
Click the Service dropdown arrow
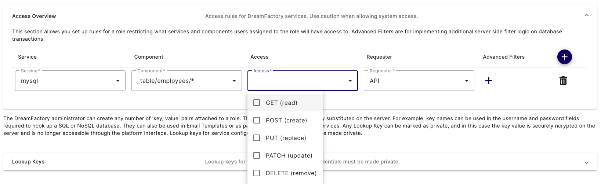click(118, 81)
